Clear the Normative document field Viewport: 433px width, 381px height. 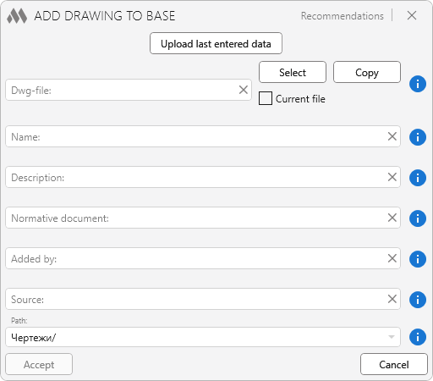pos(392,218)
